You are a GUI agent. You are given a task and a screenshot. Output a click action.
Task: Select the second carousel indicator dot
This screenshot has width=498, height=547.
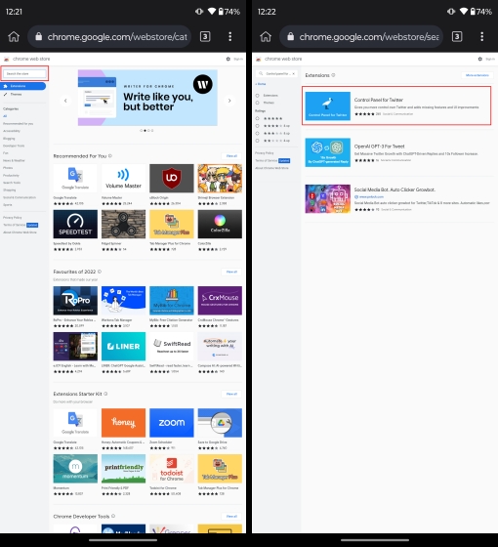(x=145, y=131)
